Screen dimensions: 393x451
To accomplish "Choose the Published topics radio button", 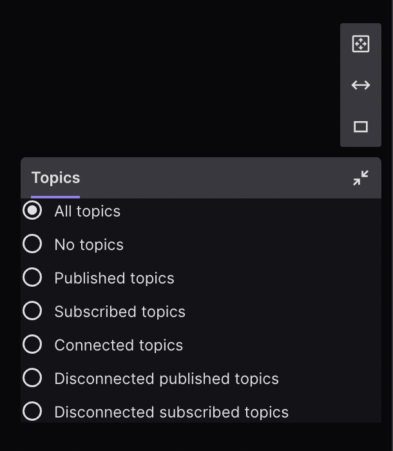I will point(32,278).
